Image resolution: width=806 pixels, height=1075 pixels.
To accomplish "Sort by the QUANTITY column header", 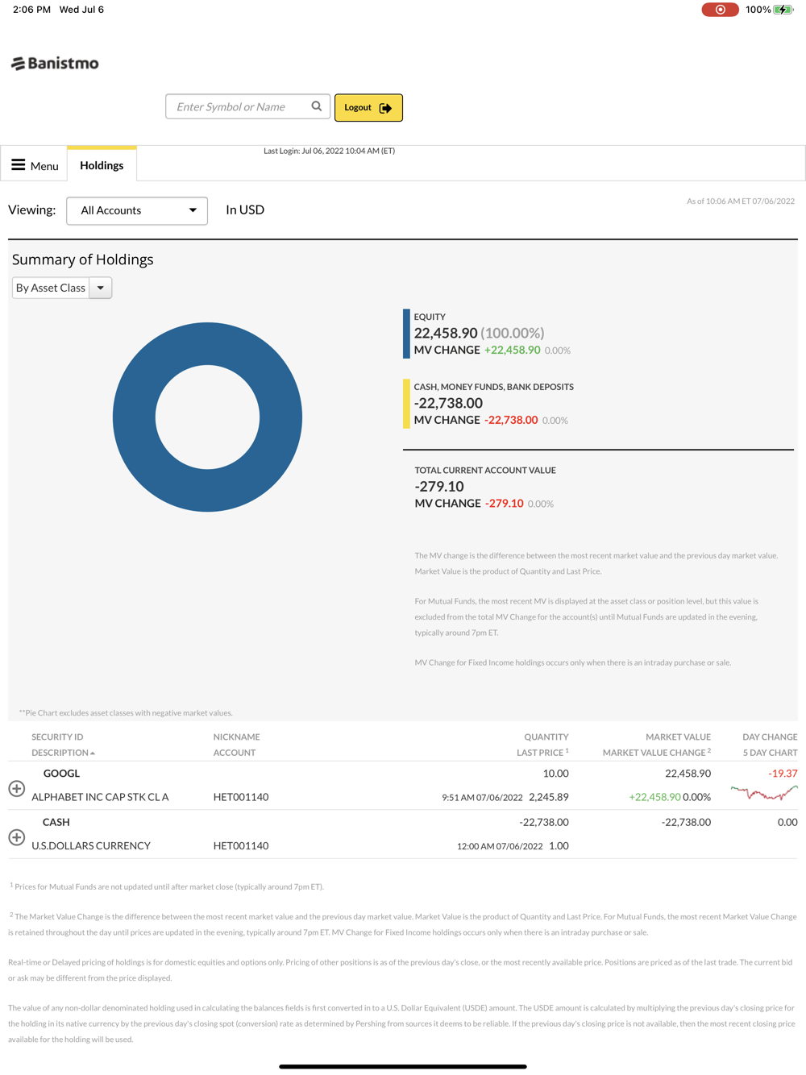I will point(546,737).
